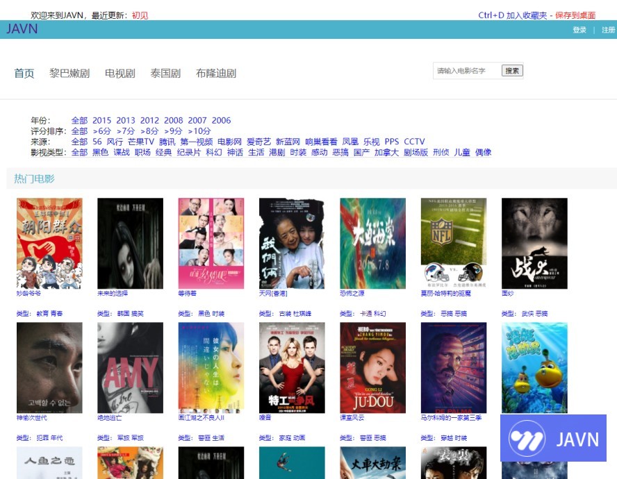Open the 初见 latest update link
The image size is (617, 479).
click(140, 15)
